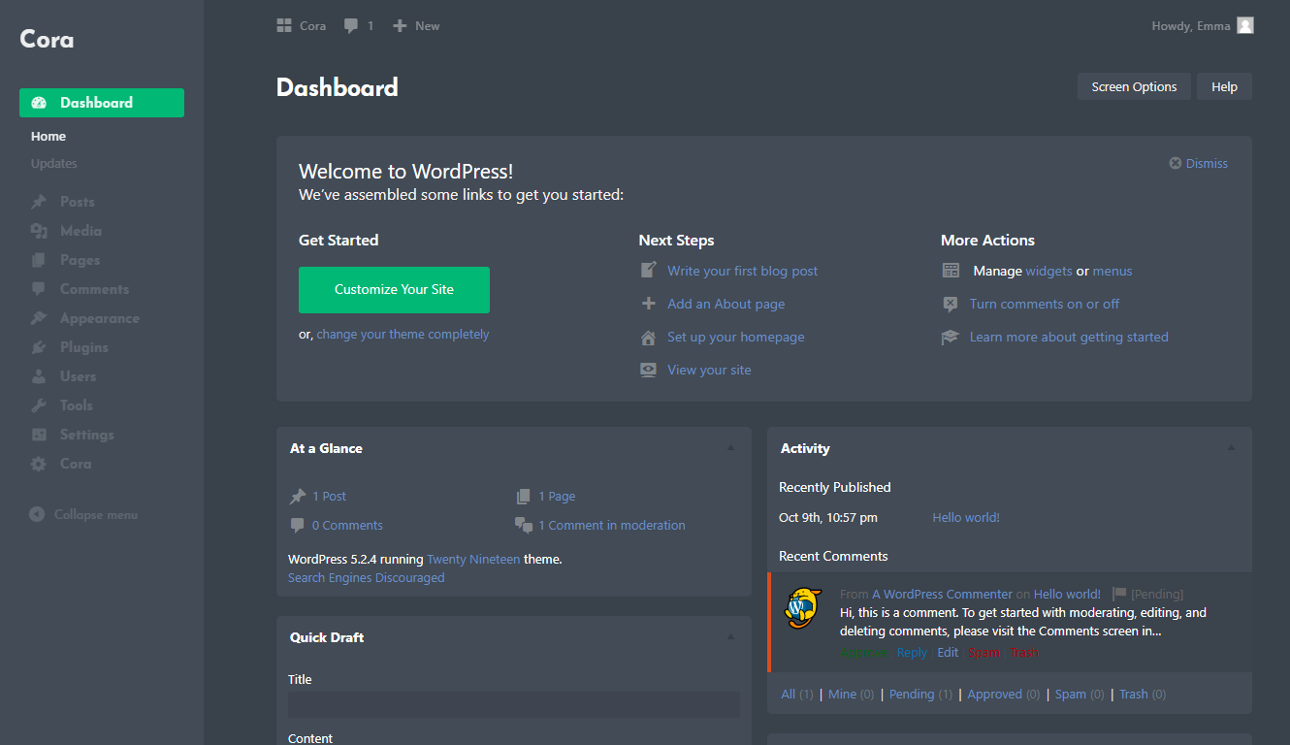Filter comments by Mine (0)

click(x=852, y=695)
